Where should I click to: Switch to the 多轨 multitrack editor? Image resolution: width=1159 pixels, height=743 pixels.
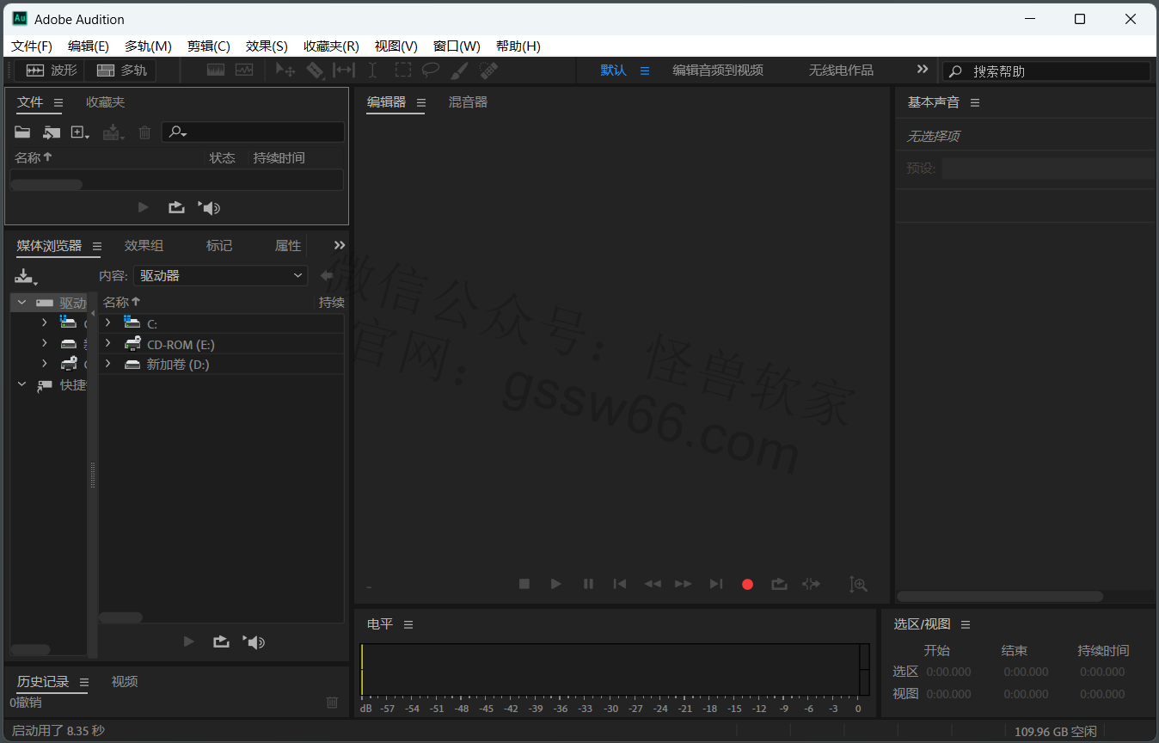[121, 71]
